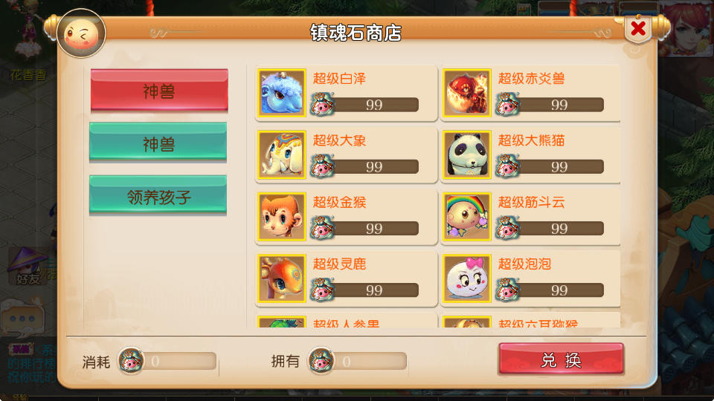The image size is (714, 401).
Task: Open the 好友 friends icon
Action: point(28,267)
